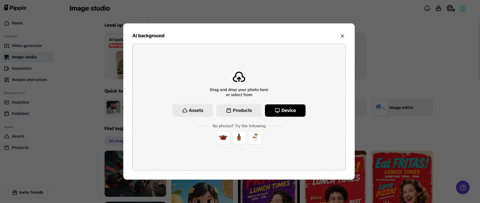Open the help question mark button
480x203 pixels.
pos(463,187)
